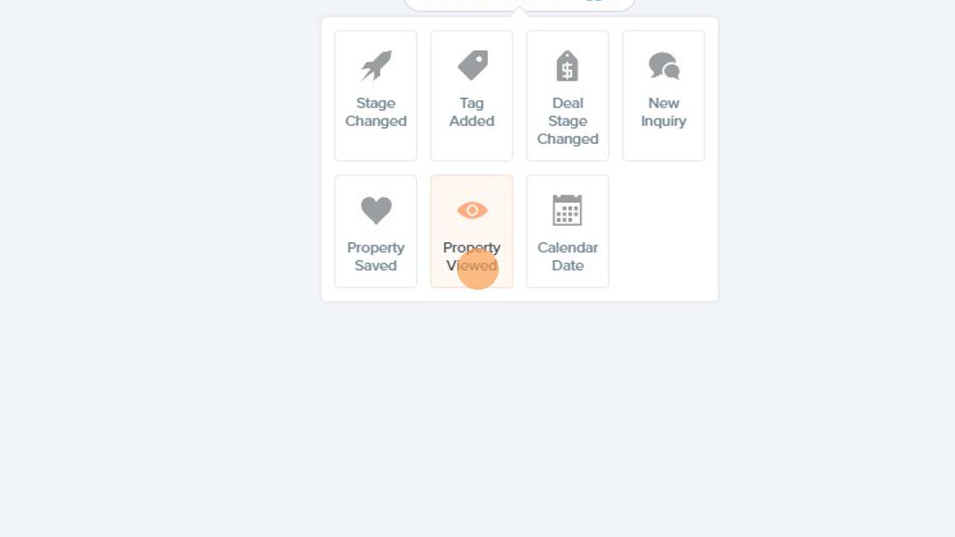Choose the Calendar Date label
The width and height of the screenshot is (955, 537).
(568, 257)
